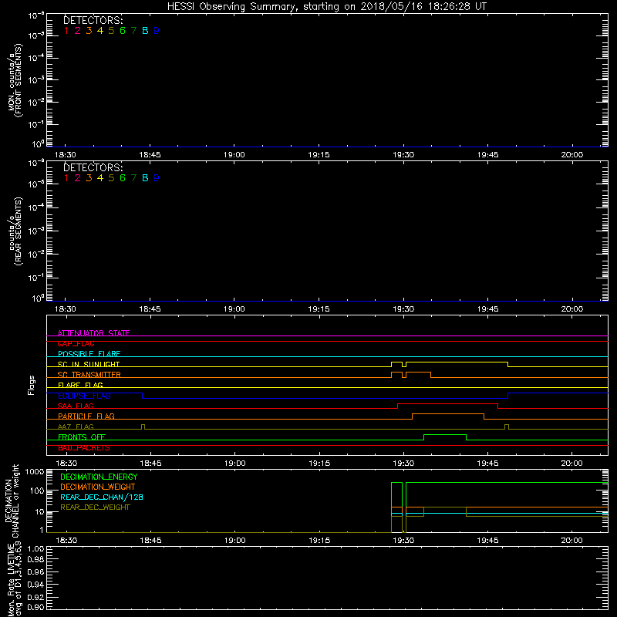Click magenta detector 2 in rear segments legend
617x617 pixels.
click(78, 178)
